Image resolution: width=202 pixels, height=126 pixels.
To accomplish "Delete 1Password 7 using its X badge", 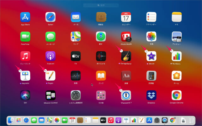I will coord(121,90).
